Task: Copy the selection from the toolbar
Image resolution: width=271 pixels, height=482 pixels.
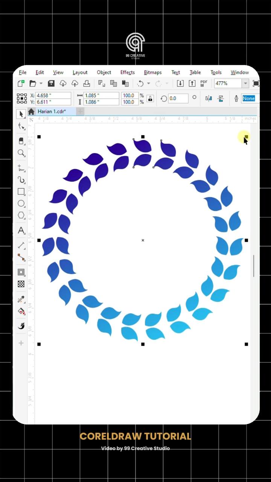Action: click(x=113, y=83)
